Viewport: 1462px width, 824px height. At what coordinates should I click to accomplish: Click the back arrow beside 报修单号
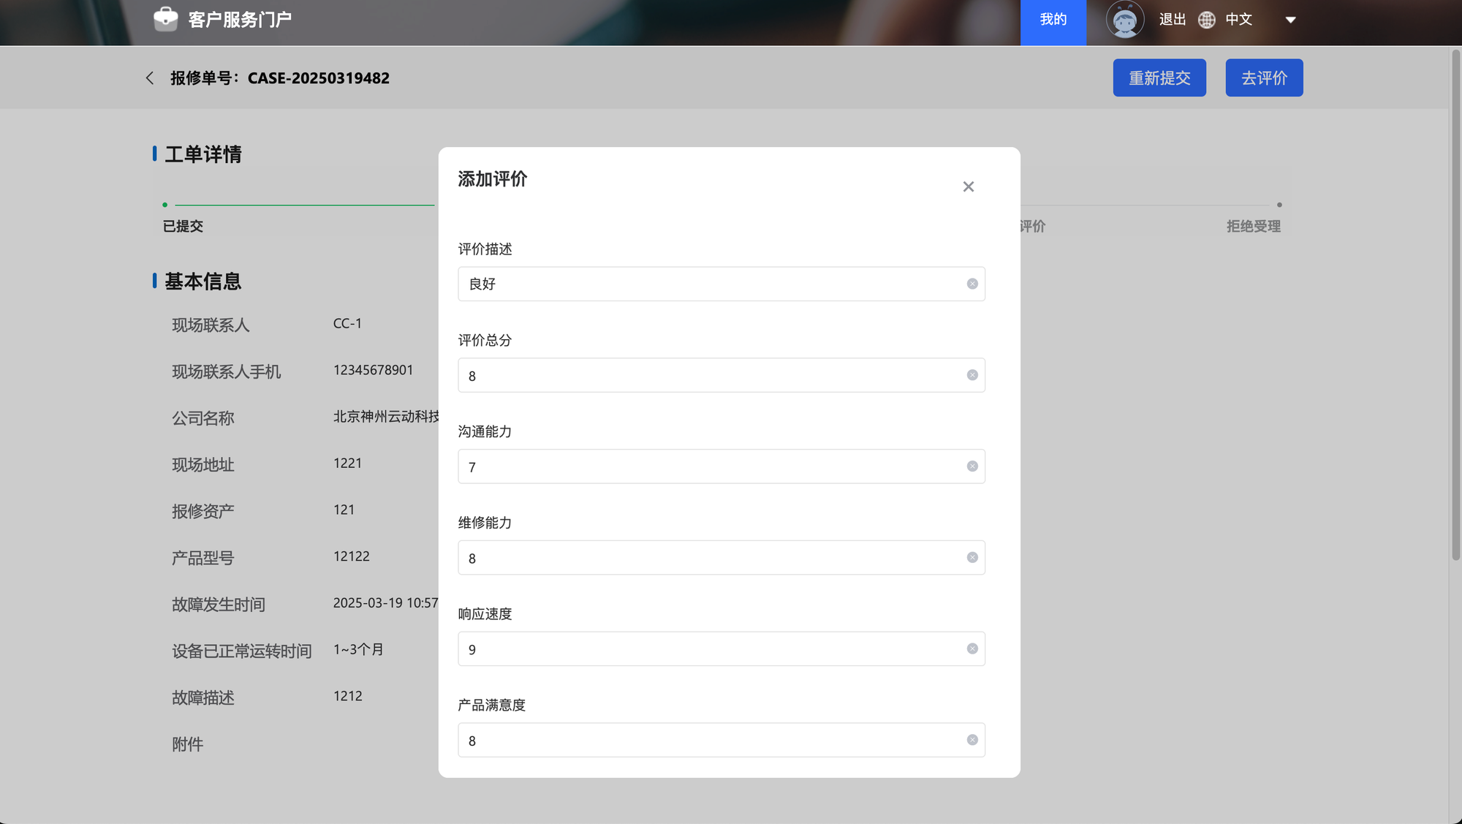tap(150, 78)
